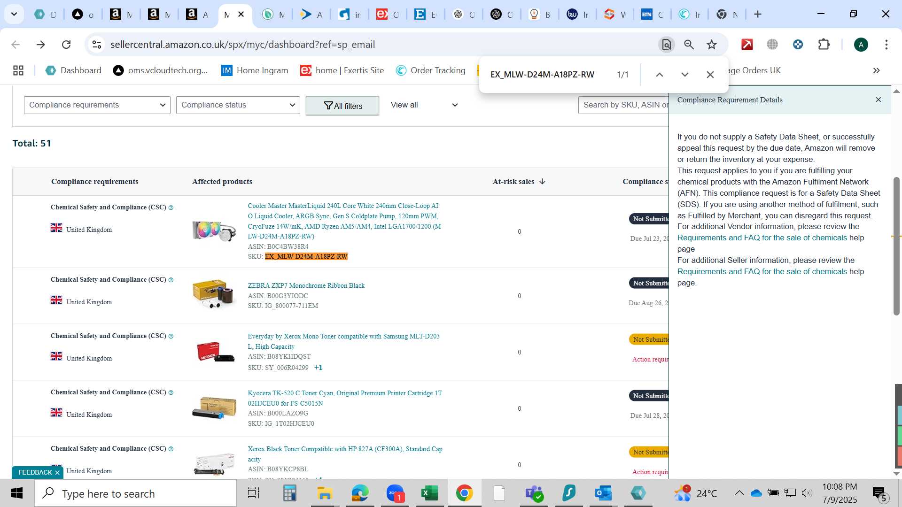Go to previous find match arrow
902x507 pixels.
(x=660, y=75)
